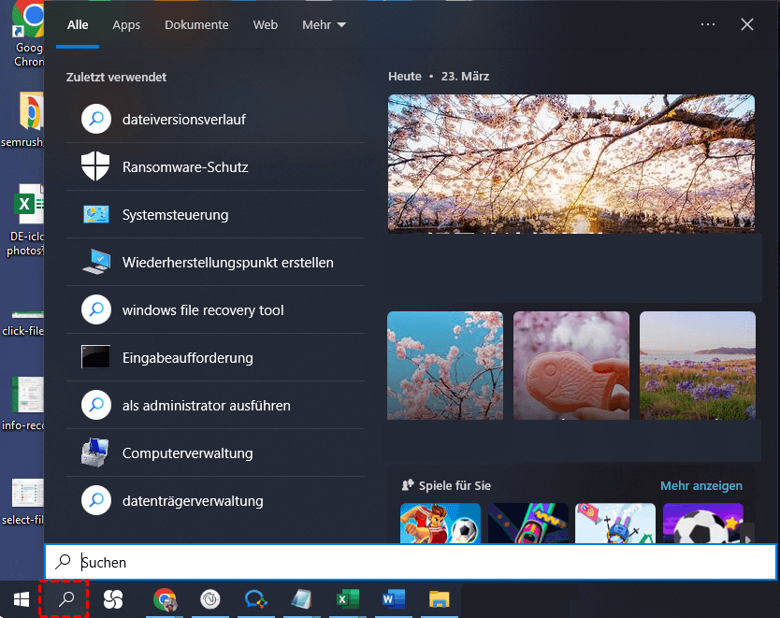Click search icon beside windows file recovery tool
This screenshot has height=618, width=780.
pos(96,309)
